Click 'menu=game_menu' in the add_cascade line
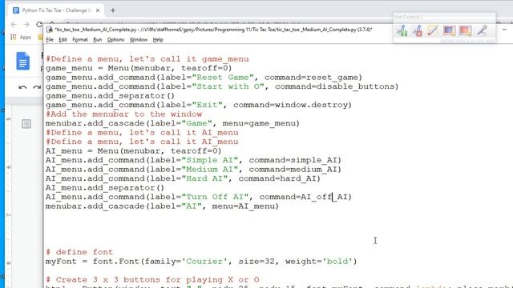The width and height of the screenshot is (513, 288). [258, 123]
